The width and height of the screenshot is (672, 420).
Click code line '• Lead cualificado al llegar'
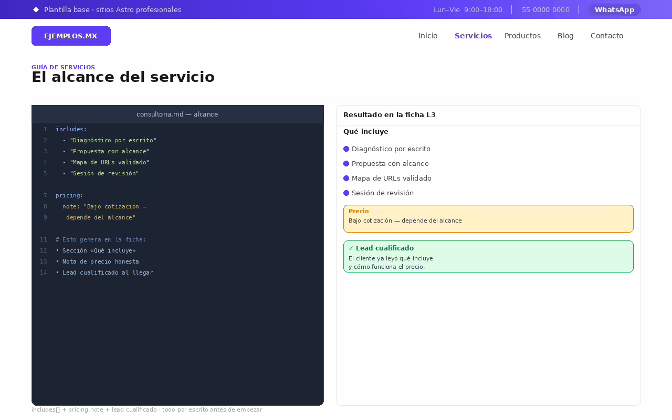[104, 272]
